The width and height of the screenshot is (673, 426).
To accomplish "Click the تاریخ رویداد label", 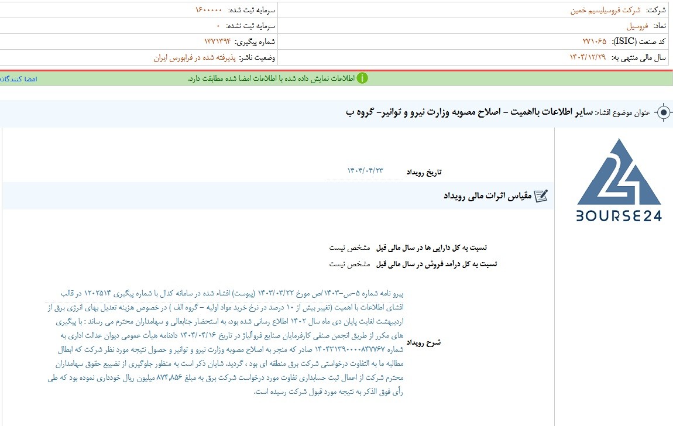I will pos(424,173).
